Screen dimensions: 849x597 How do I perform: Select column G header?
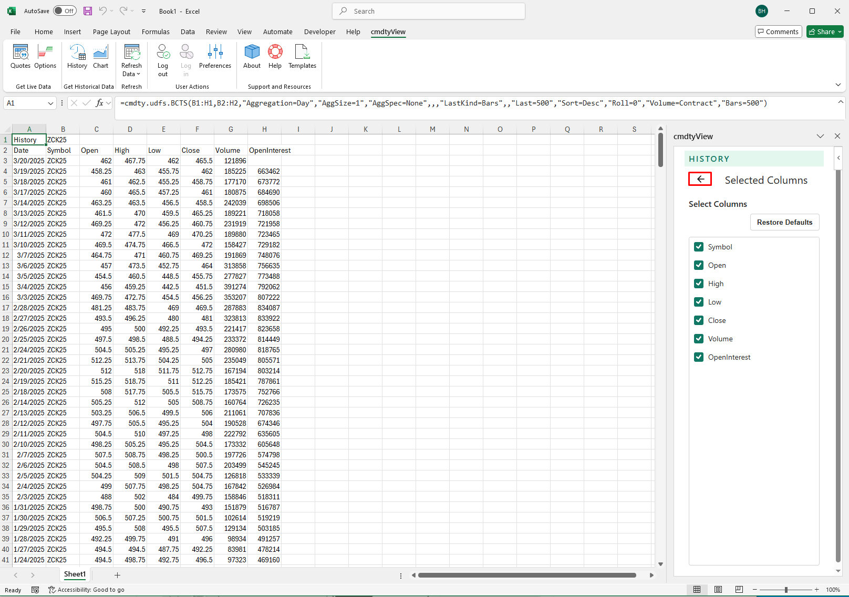click(x=231, y=129)
